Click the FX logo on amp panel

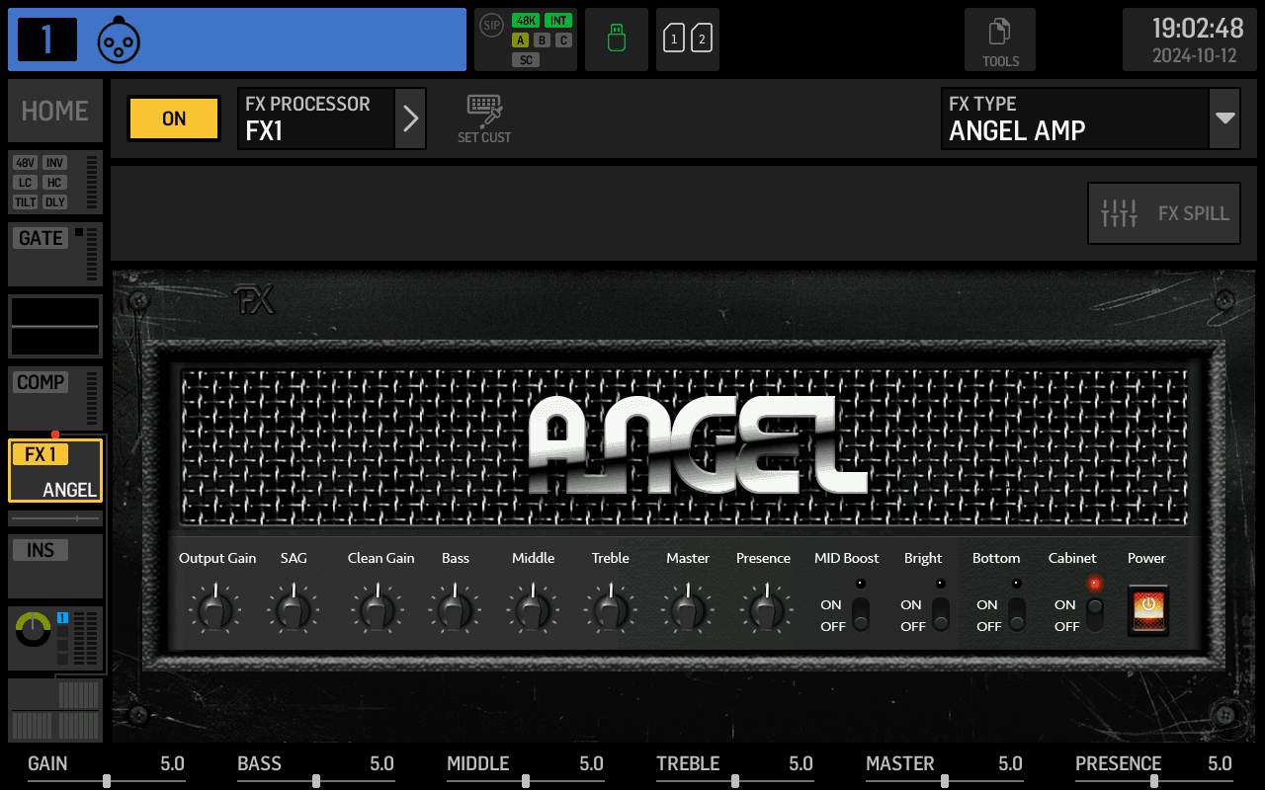254,300
